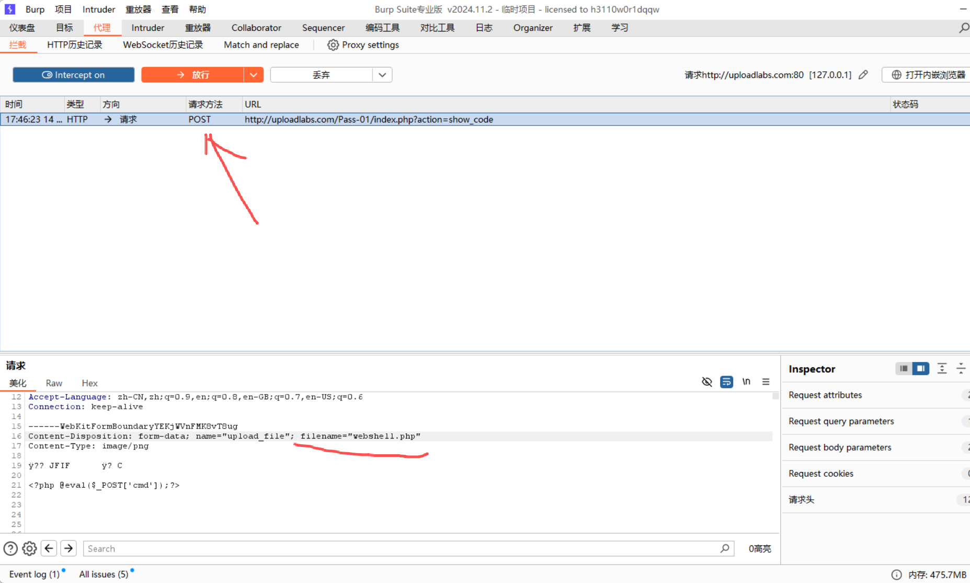Open the 丢弃 dropdown arrow
This screenshot has width=970, height=583.
coord(382,75)
